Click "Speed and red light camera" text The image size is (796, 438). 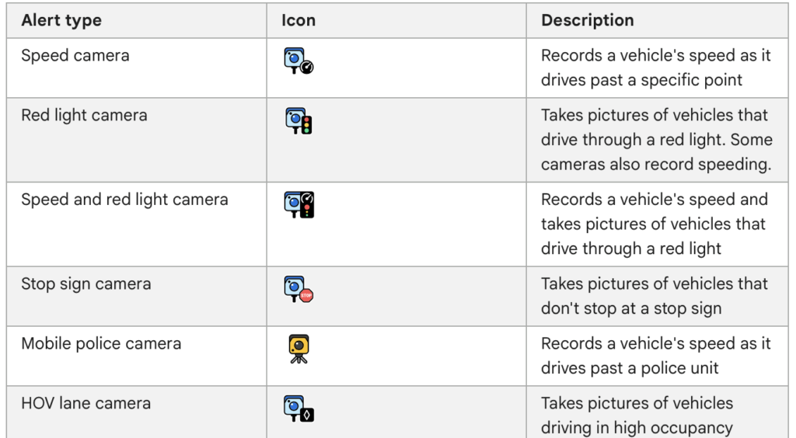125,200
